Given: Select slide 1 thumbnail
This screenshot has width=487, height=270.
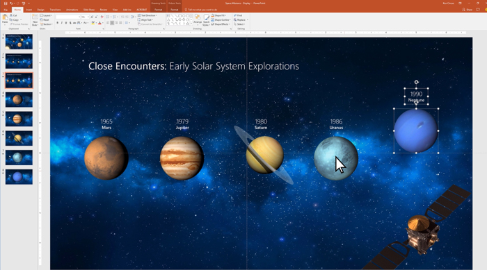Looking at the screenshot, I should pos(19,42).
